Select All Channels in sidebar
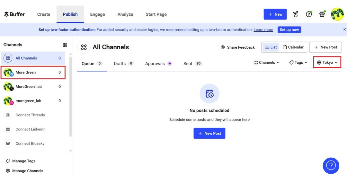 coord(33,58)
